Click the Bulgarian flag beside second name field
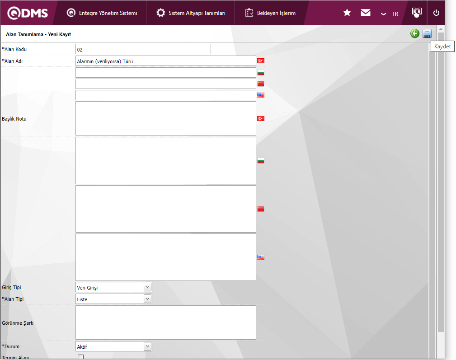The height and width of the screenshot is (360, 456). coord(261,72)
